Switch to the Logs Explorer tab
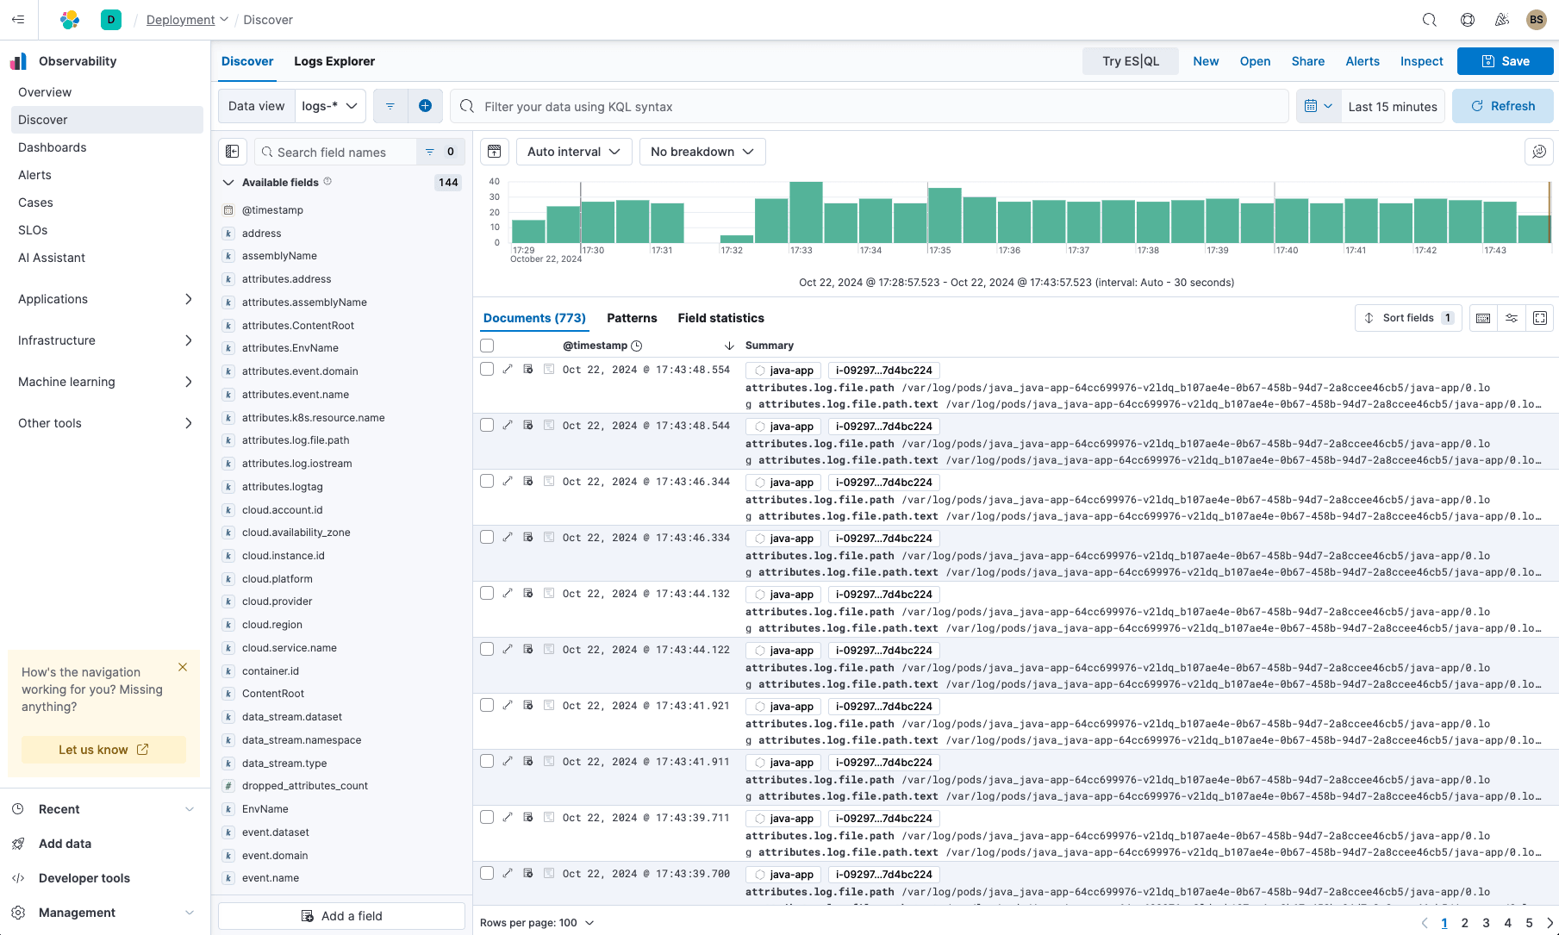Image resolution: width=1559 pixels, height=935 pixels. [x=334, y=61]
